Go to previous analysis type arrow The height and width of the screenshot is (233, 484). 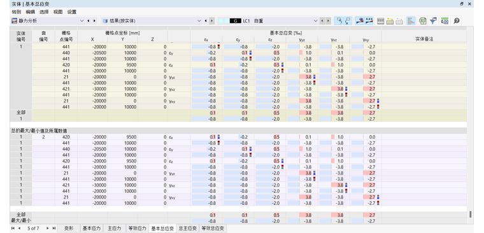coord(89,21)
